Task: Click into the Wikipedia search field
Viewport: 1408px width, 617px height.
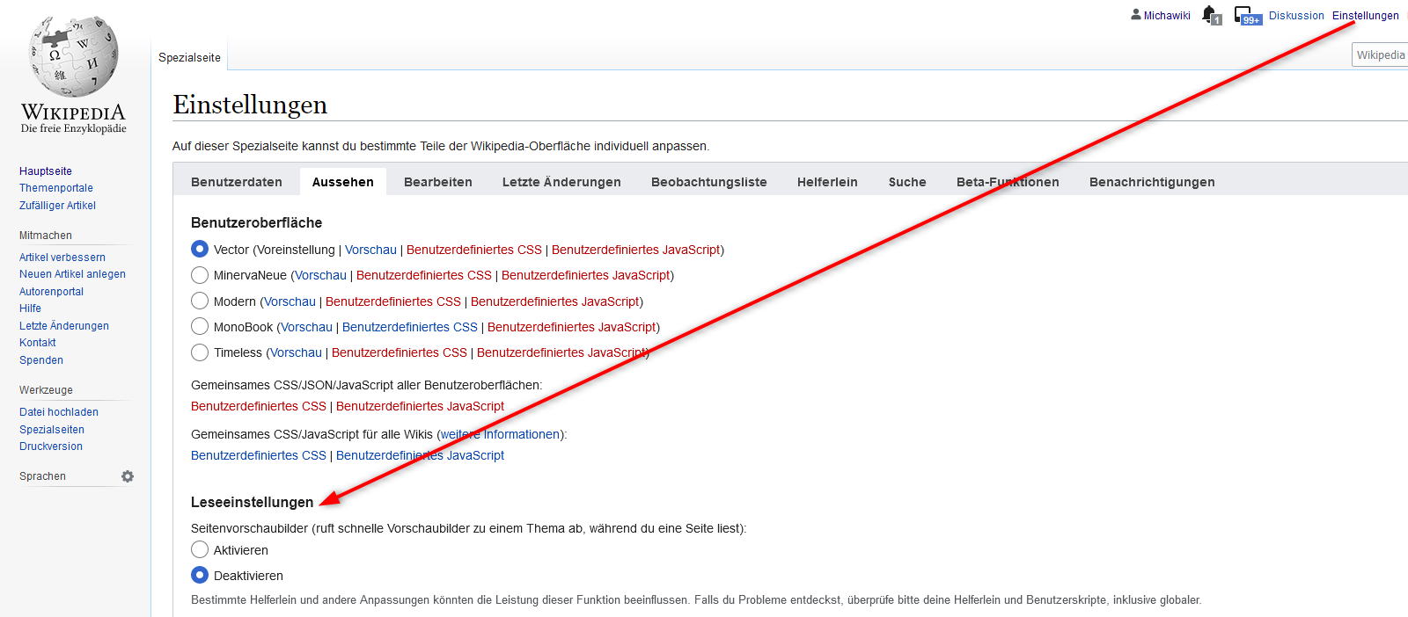Action: point(1379,55)
